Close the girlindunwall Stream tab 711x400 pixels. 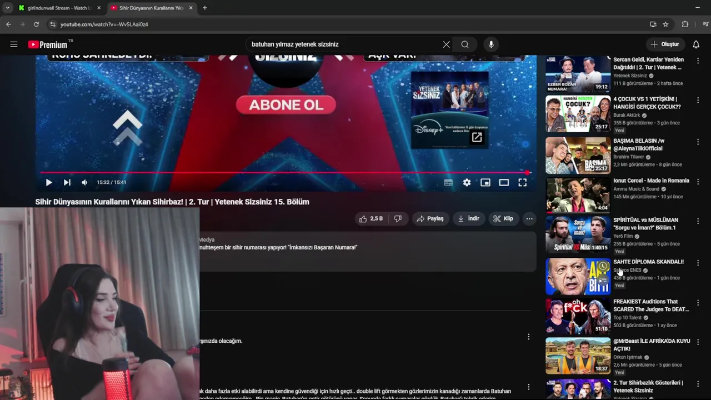99,8
